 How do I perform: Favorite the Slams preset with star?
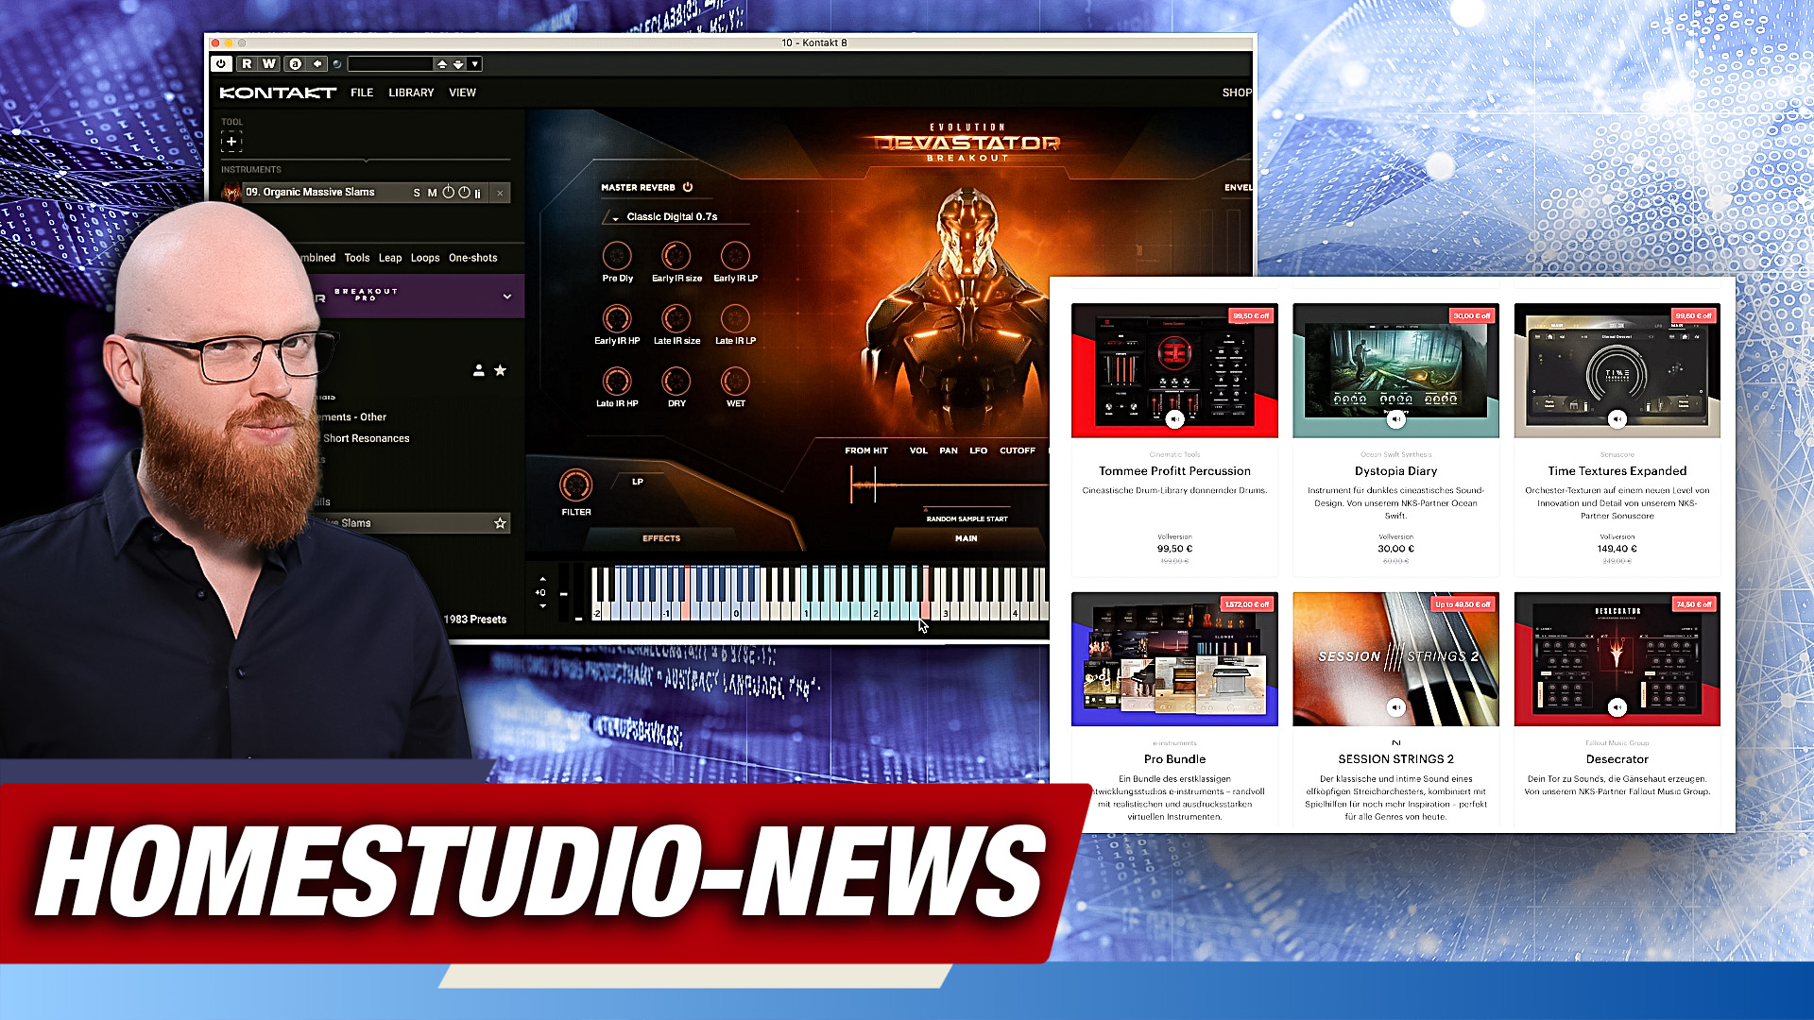(500, 523)
